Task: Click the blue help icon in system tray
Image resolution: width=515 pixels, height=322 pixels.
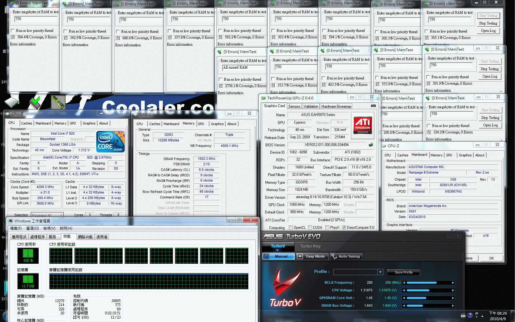Action: 470,315
